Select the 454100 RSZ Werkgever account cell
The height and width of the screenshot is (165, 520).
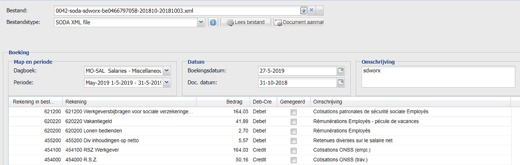(129, 150)
